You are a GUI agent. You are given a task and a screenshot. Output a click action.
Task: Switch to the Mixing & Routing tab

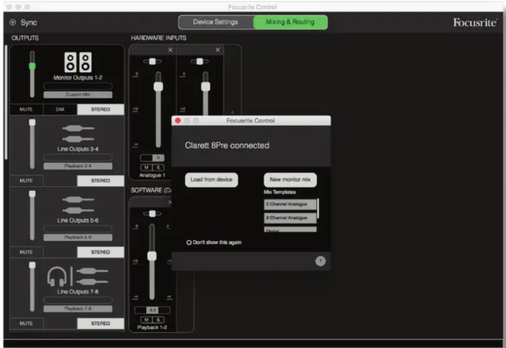click(x=290, y=22)
